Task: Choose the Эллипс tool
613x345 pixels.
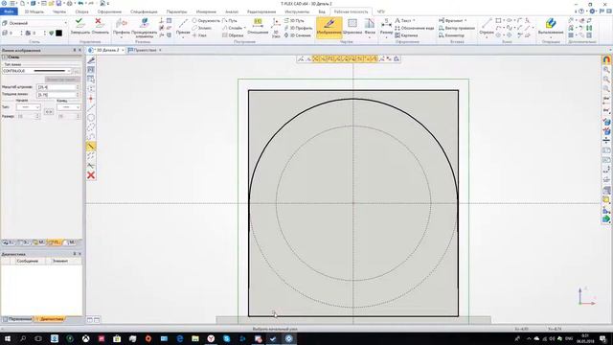Action: coord(202,28)
